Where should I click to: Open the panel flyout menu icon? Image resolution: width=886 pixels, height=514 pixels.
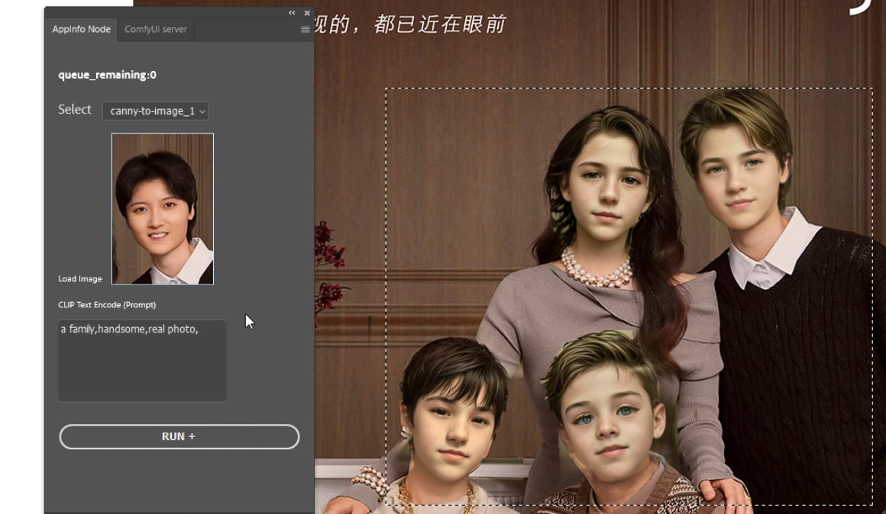305,29
